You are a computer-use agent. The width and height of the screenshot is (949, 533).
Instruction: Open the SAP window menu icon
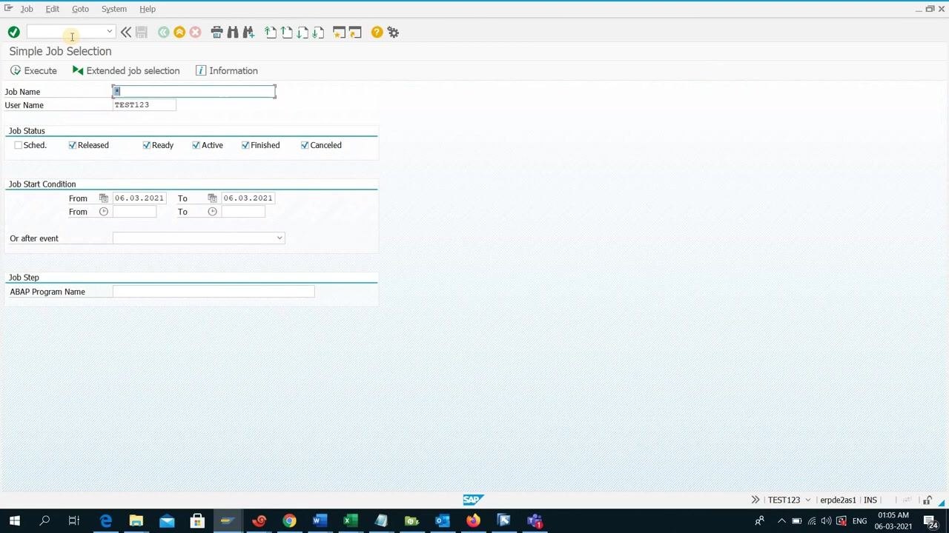tap(8, 8)
